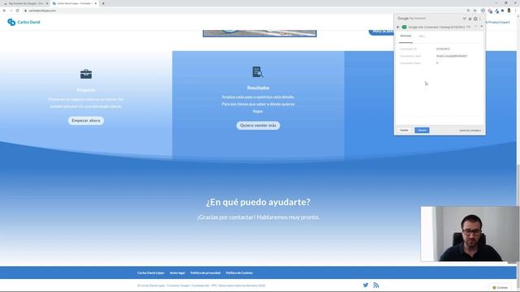Open the RSS feed icon in footer
The height and width of the screenshot is (292, 520).
(375, 285)
